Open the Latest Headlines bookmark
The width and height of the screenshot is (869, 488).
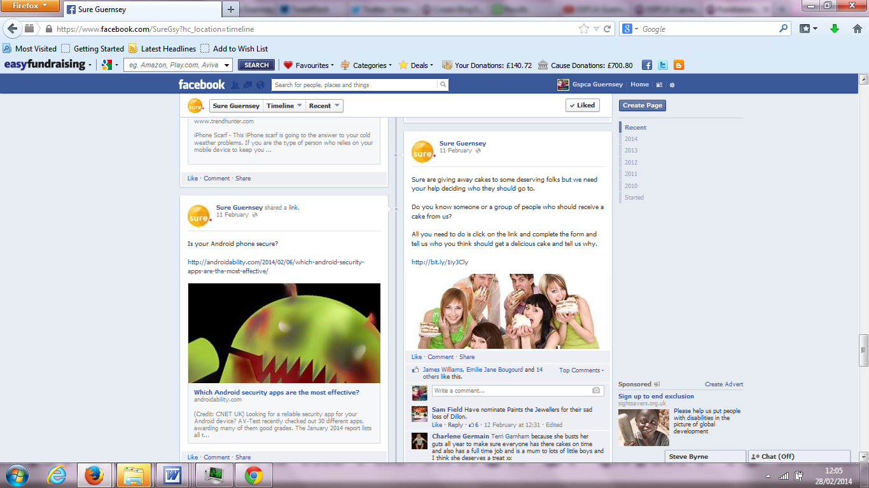162,48
